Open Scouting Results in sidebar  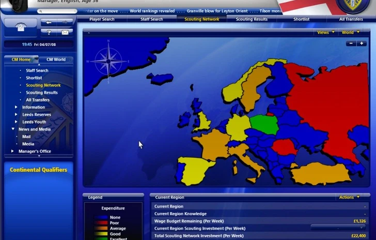click(42, 93)
